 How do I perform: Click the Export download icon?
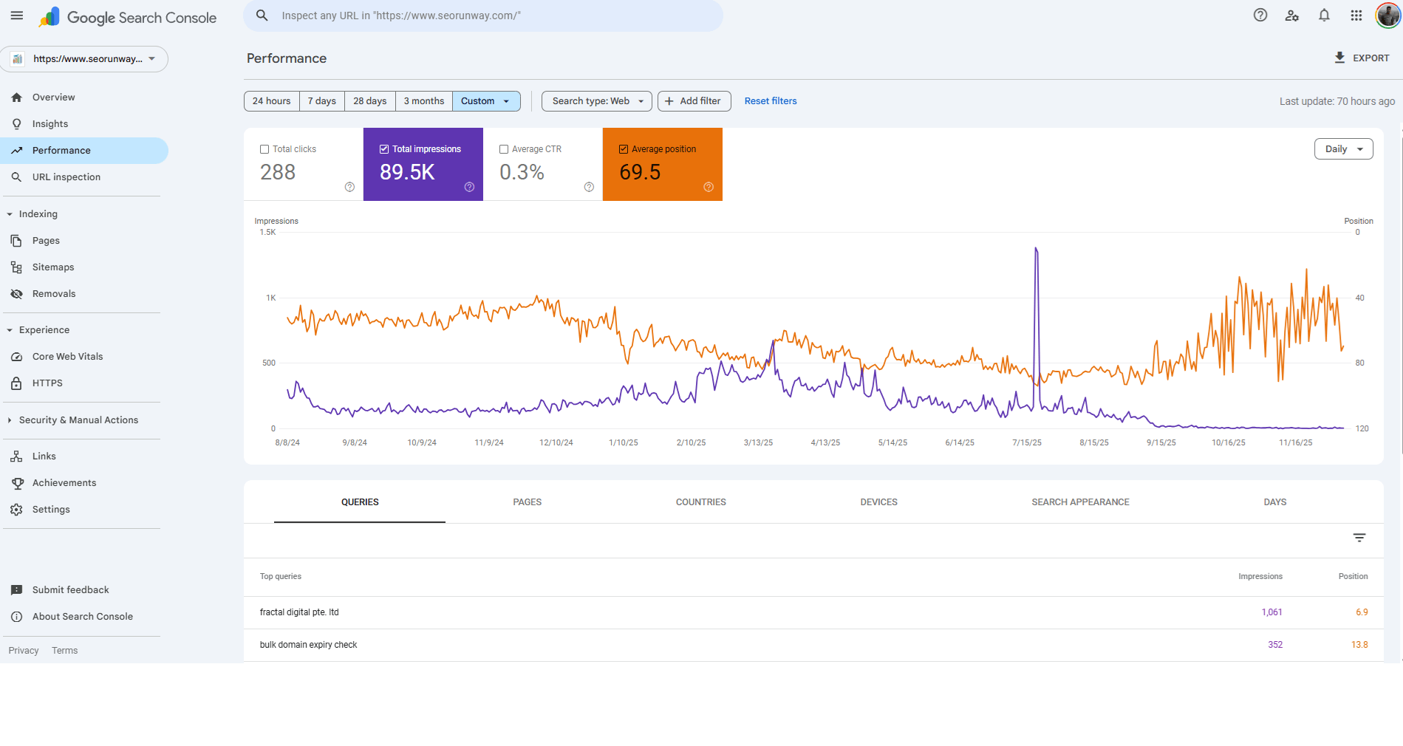click(x=1339, y=58)
